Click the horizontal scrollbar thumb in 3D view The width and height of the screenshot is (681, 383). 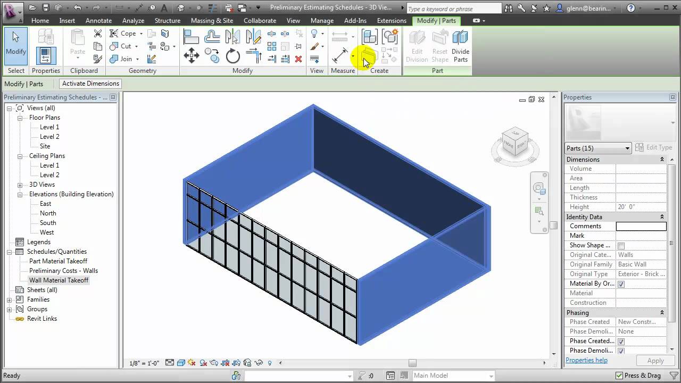point(412,363)
